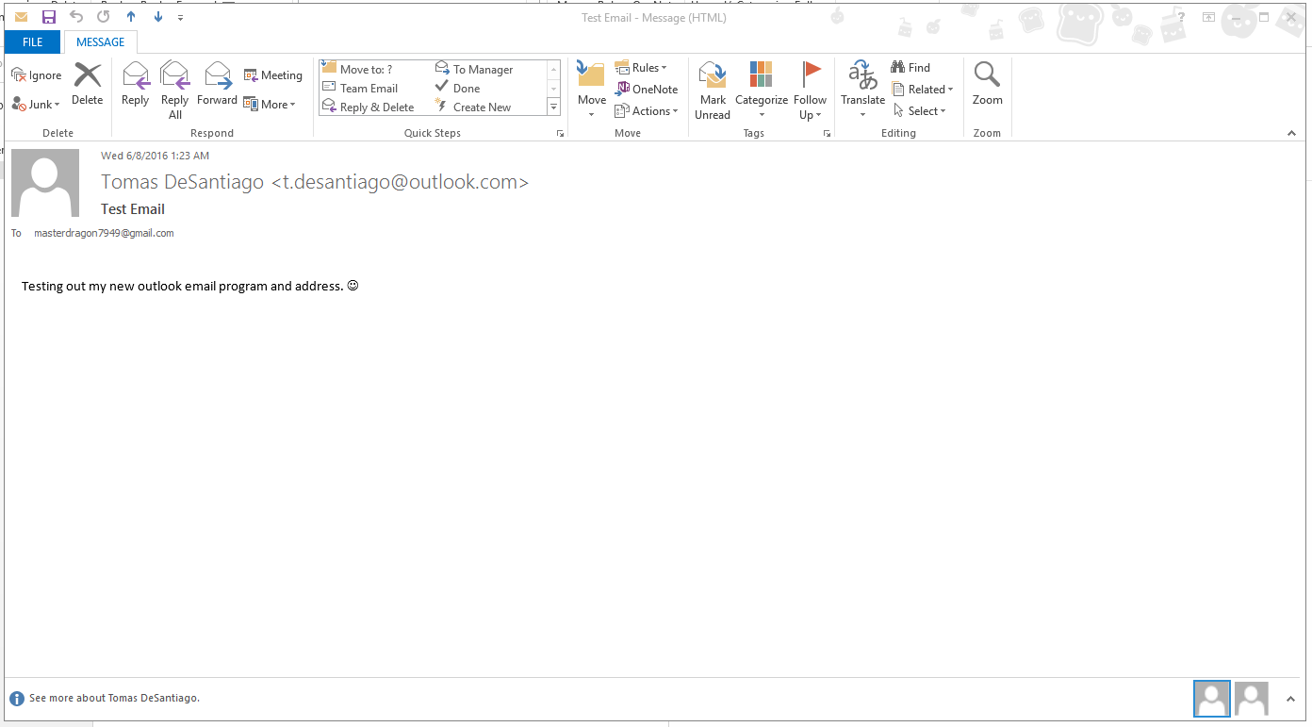
Task: Create New quick step
Action: [473, 107]
